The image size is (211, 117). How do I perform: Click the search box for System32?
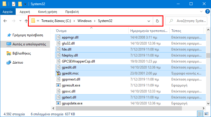186,21
